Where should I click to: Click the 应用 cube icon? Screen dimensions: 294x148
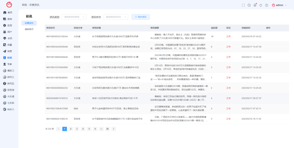(5, 25)
